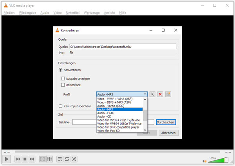The image size is (235, 166).
Task: Choose Audio - CD profile
Action: tap(119, 117)
